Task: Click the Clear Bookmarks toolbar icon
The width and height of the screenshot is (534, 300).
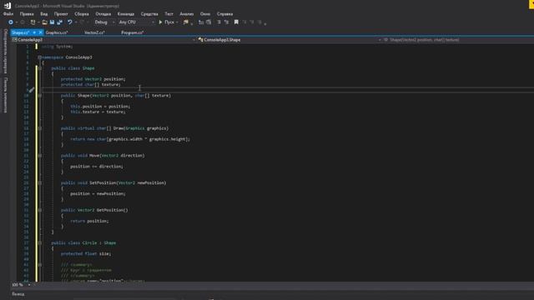Action: [259, 22]
